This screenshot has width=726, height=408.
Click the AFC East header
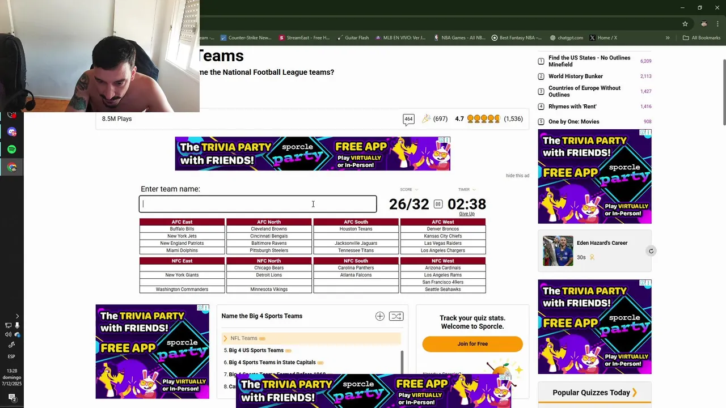click(182, 222)
